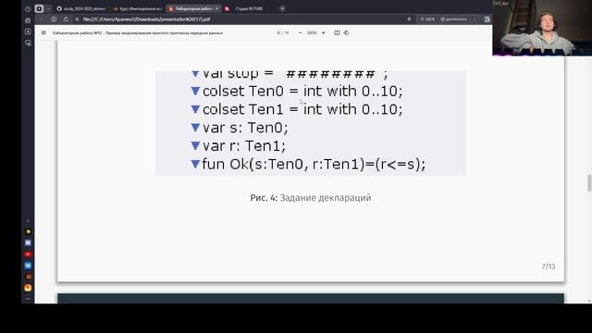
Task: Switch to the Курс Имитационное tab
Action: 138,8
